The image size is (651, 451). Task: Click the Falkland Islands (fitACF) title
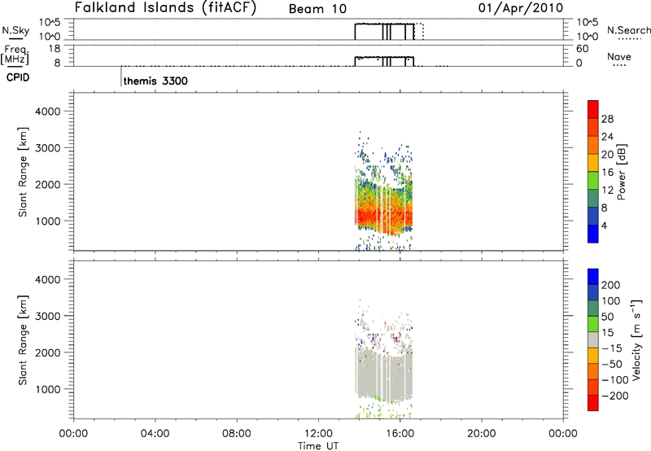166,8
